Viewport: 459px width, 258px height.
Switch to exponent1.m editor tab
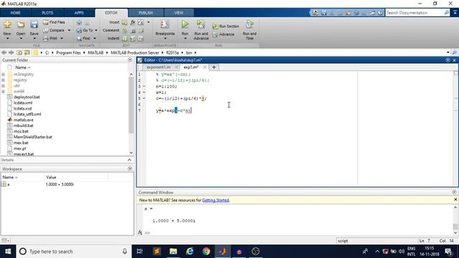(158, 67)
